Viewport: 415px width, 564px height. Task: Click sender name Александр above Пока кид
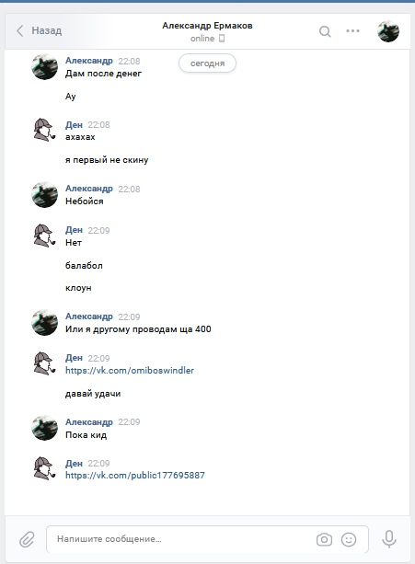tap(89, 421)
